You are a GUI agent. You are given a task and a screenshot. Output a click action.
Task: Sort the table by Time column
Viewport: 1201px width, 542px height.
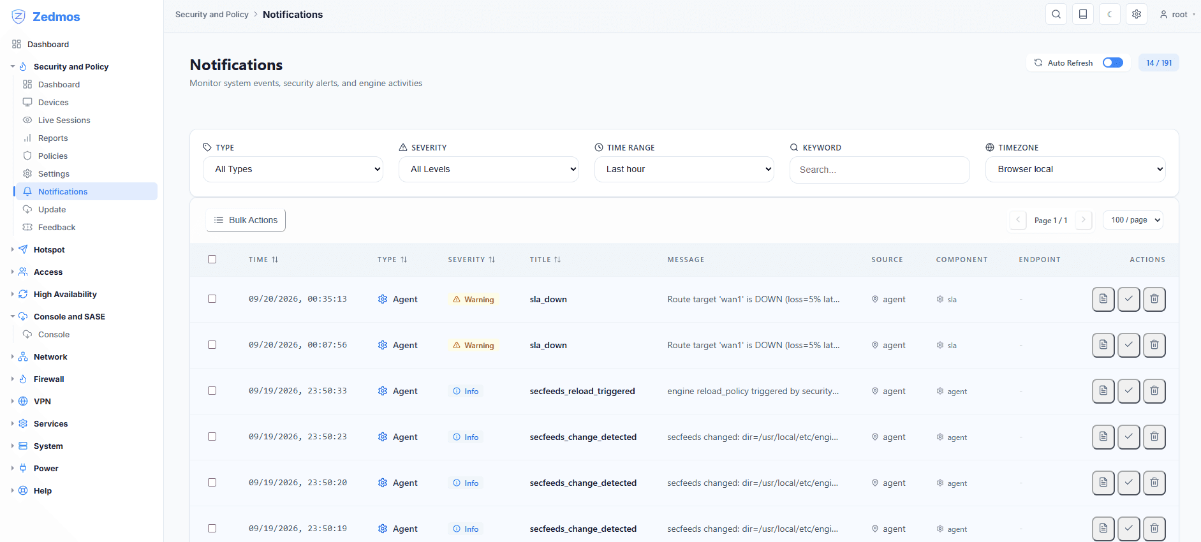coord(263,260)
